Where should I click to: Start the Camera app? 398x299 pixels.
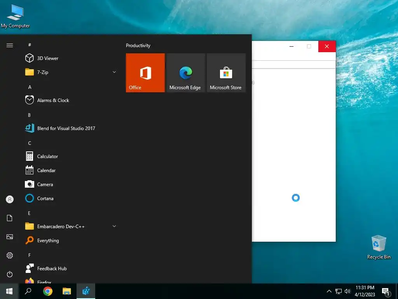click(71, 184)
